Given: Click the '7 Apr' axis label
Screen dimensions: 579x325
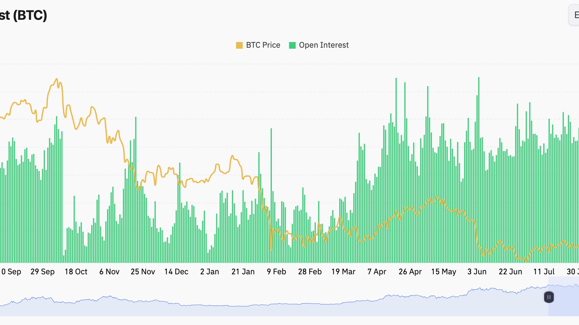Looking at the screenshot, I should point(377,272).
